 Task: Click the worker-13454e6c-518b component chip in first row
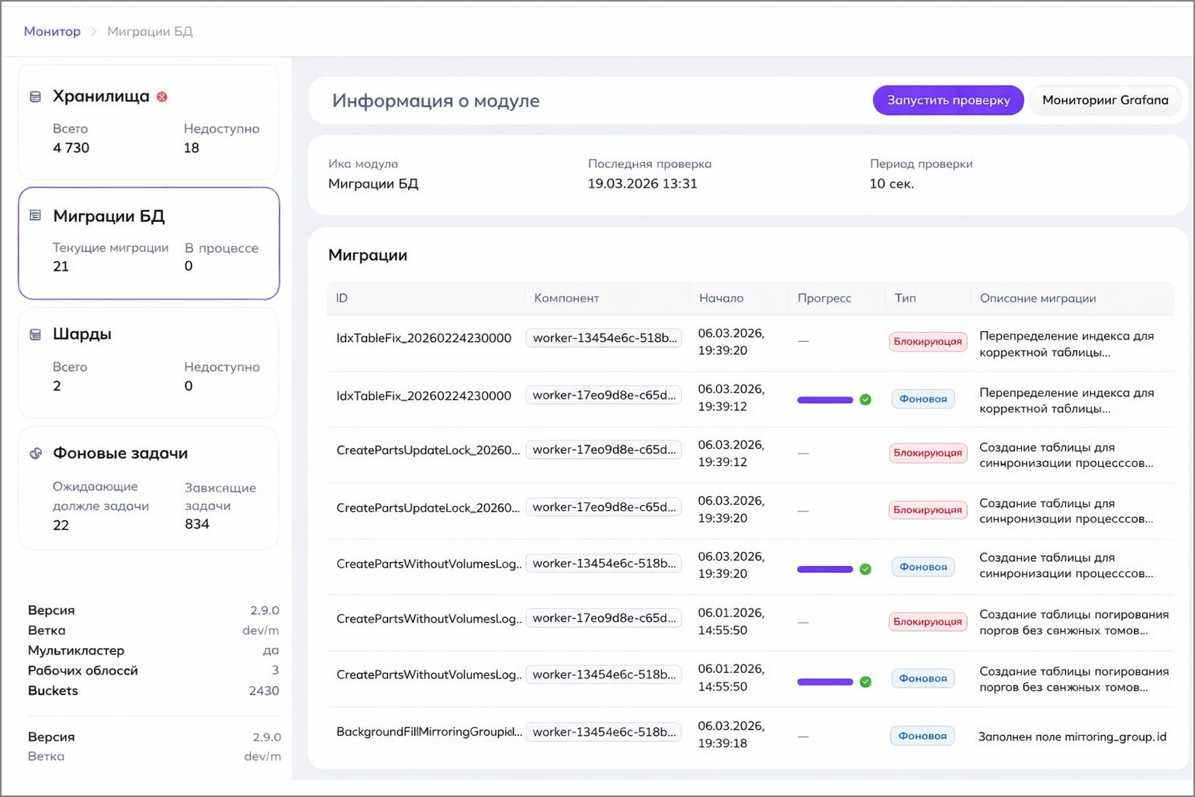(x=604, y=338)
